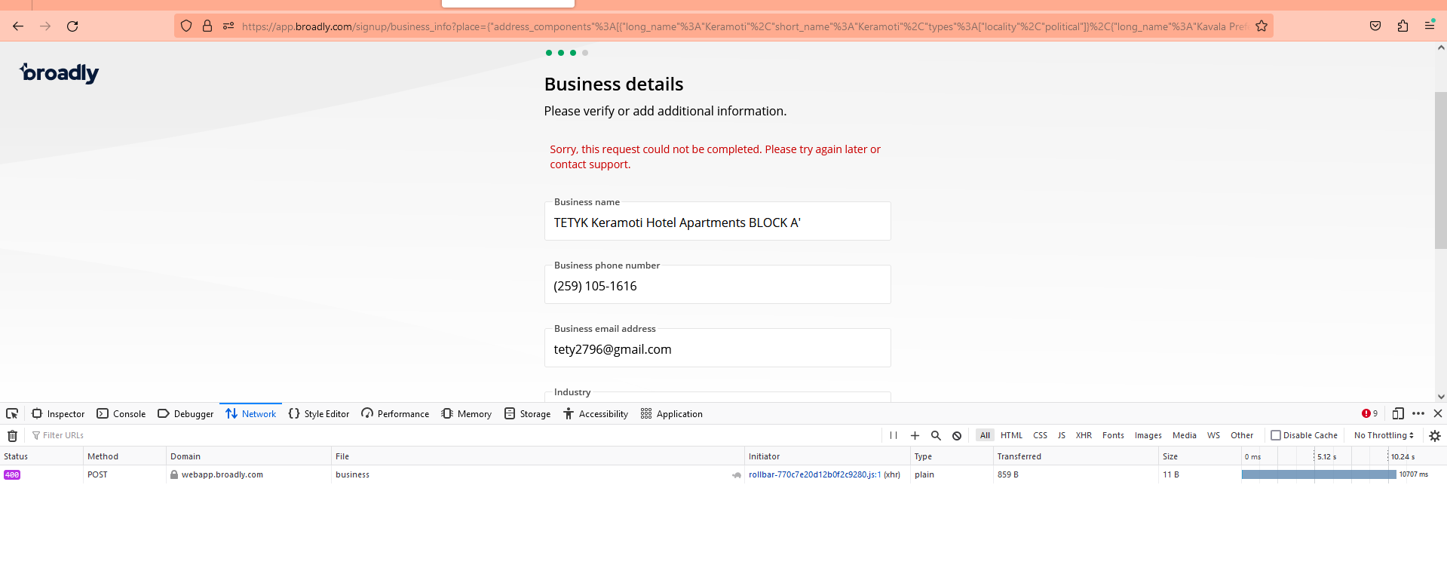Bookmark this page with the star icon
The image size is (1447, 574).
[x=1262, y=26]
